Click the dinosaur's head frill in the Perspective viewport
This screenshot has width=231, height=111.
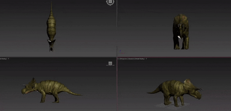(x=188, y=84)
